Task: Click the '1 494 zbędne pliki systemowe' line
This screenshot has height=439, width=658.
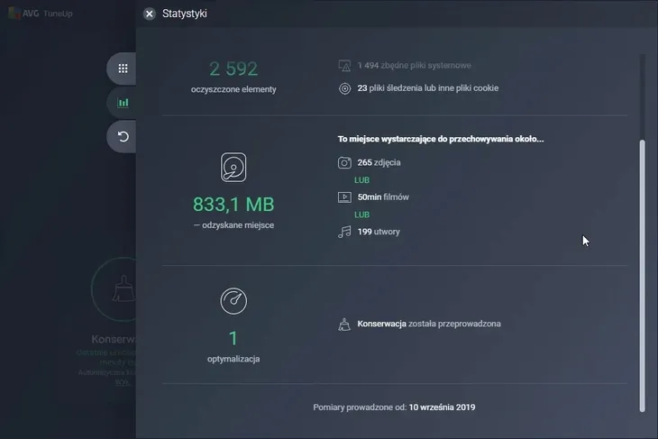Action: [x=415, y=66]
